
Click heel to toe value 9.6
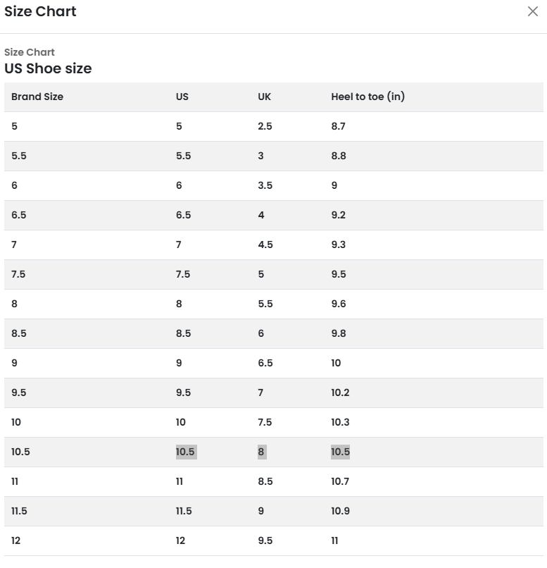point(339,304)
